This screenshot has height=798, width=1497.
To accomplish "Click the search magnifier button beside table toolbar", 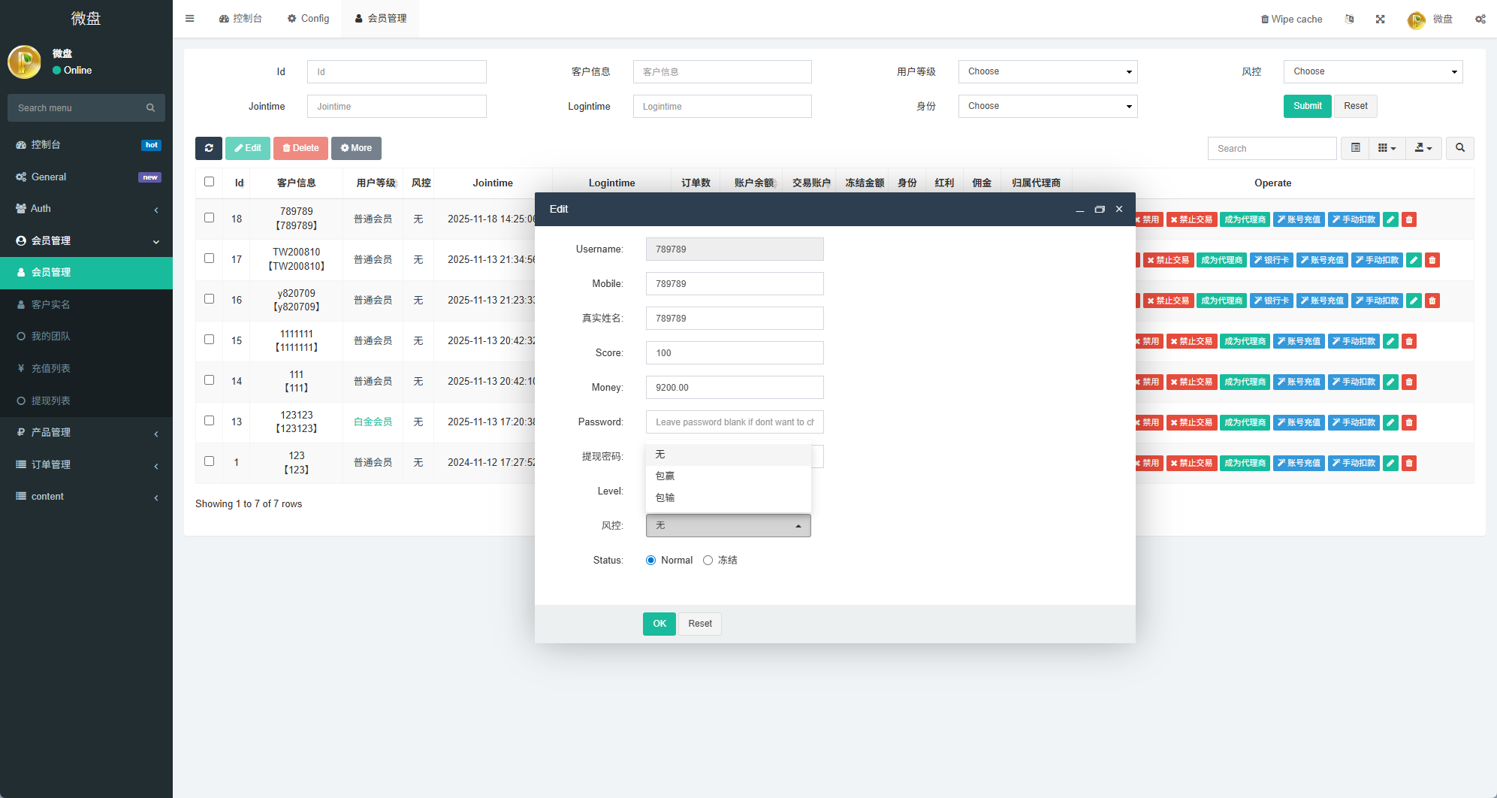I will 1459,148.
